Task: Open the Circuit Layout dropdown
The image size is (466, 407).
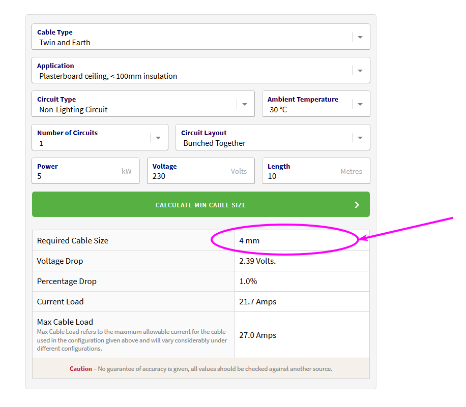Action: 360,138
